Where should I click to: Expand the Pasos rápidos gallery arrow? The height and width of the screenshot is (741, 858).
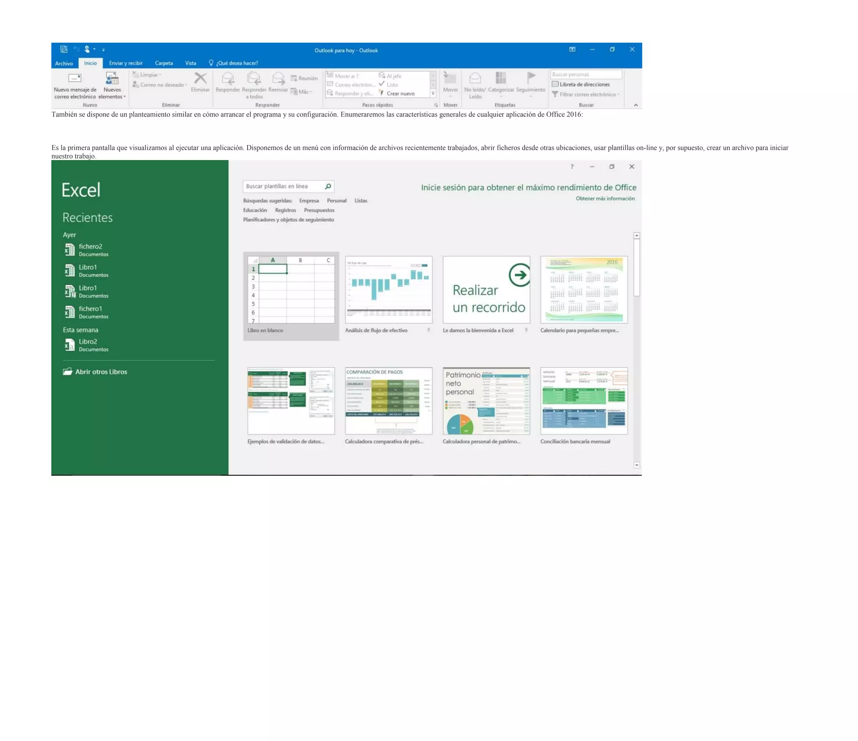click(433, 93)
